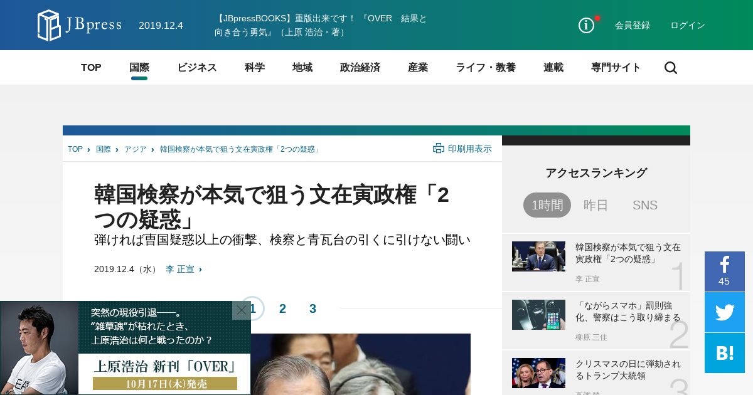Screen dimensions: 753x395
Task: Switch to SNS ranking tab
Action: [645, 205]
